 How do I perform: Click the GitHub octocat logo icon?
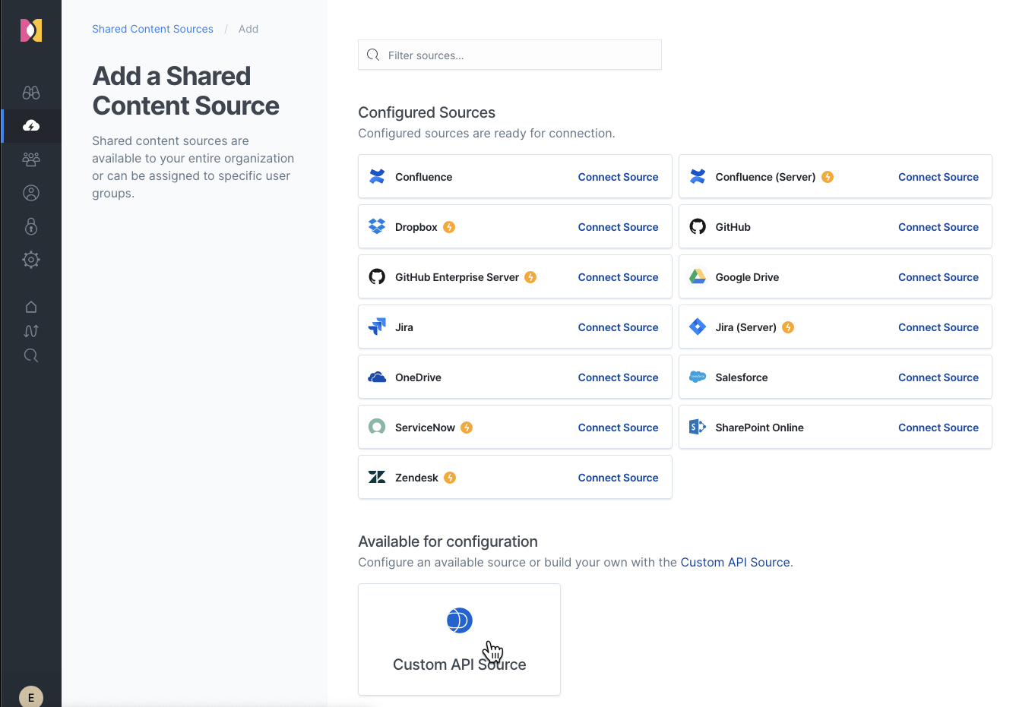pos(698,226)
